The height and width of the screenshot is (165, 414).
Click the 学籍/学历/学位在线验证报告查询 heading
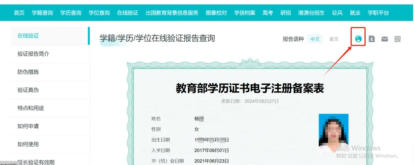157,38
